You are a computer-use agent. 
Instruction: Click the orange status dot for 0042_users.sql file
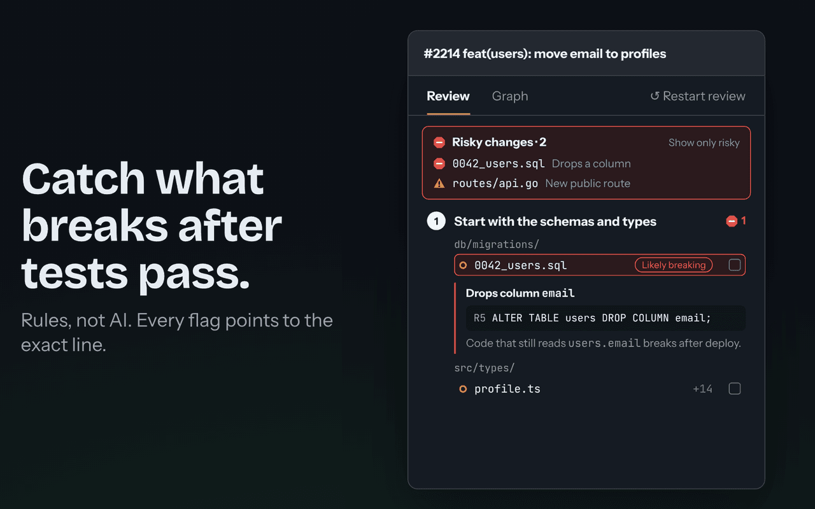point(463,265)
